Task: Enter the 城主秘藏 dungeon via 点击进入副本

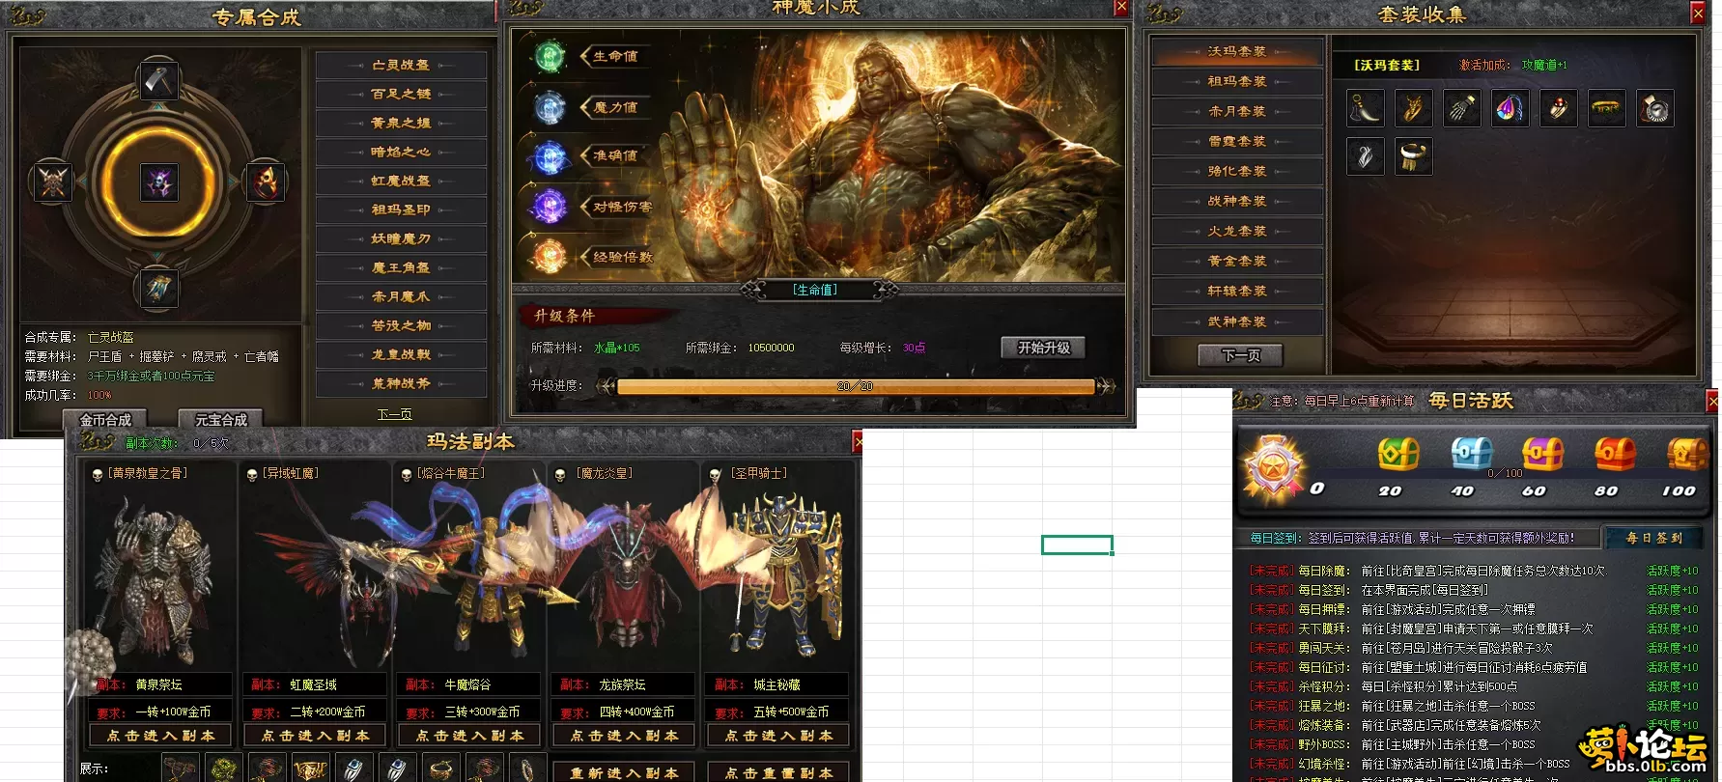Action: pyautogui.click(x=778, y=736)
